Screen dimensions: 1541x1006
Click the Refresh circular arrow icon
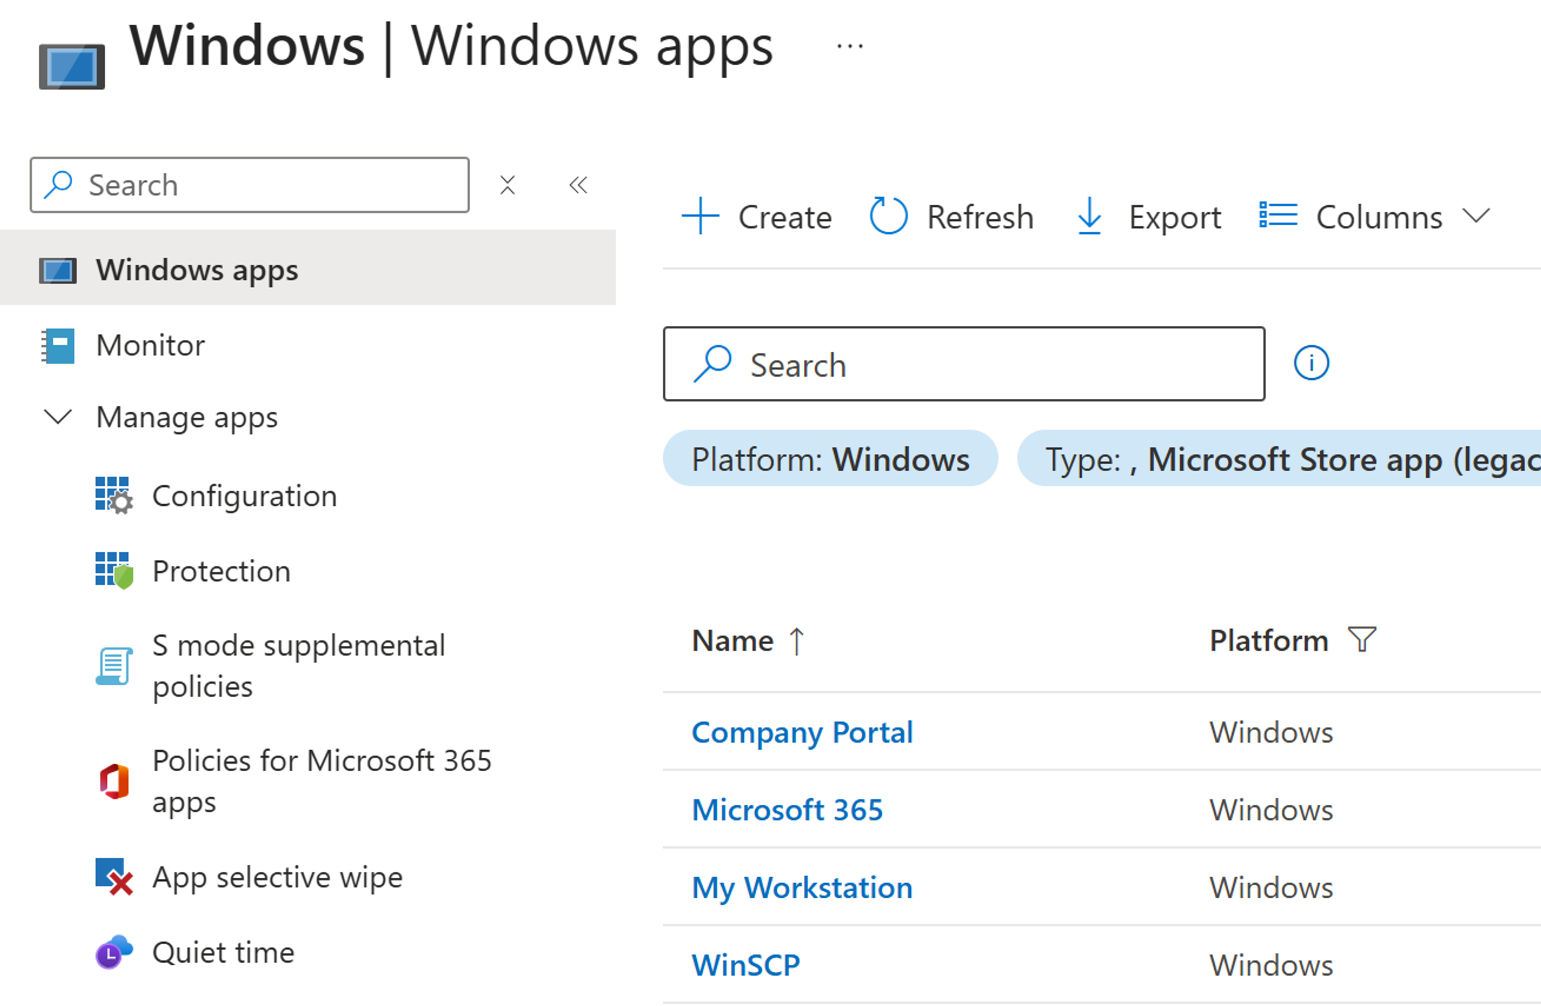coord(888,215)
